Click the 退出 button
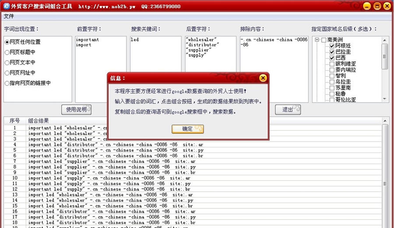This screenshot has width=394, height=228. pos(288,110)
